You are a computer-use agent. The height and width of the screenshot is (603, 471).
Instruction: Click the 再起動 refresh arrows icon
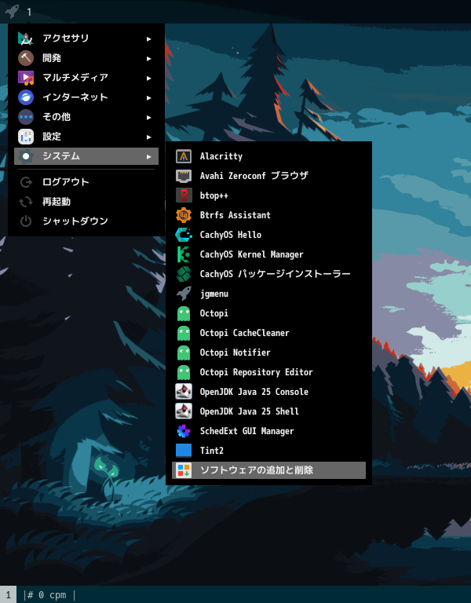point(26,202)
